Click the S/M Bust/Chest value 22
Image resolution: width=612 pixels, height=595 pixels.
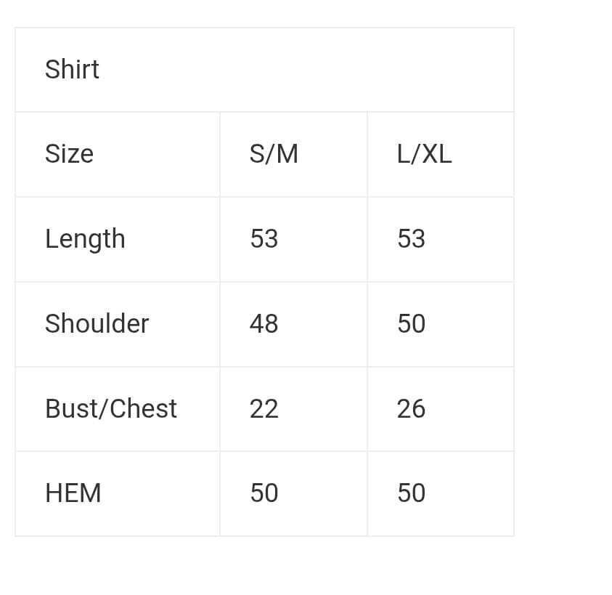click(264, 408)
